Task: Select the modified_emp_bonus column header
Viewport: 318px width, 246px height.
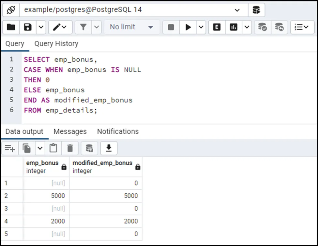Action: (102, 167)
